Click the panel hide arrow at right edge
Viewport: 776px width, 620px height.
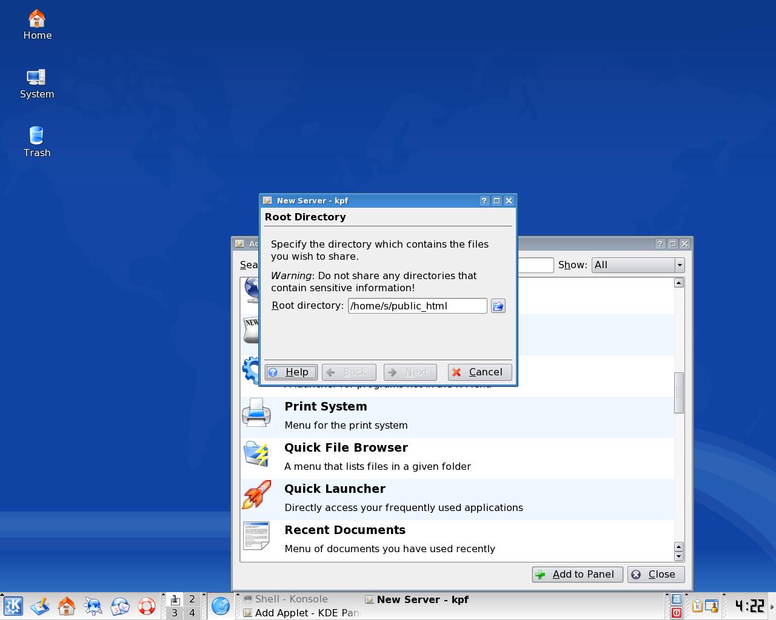[x=772, y=605]
